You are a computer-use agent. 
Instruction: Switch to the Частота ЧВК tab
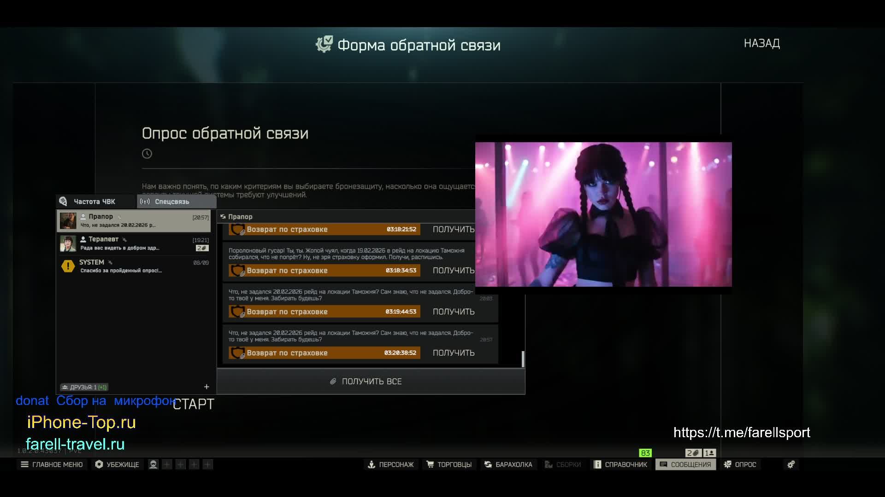pyautogui.click(x=94, y=202)
